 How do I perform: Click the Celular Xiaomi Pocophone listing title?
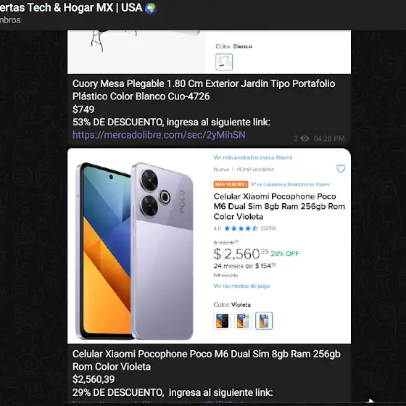(279, 207)
